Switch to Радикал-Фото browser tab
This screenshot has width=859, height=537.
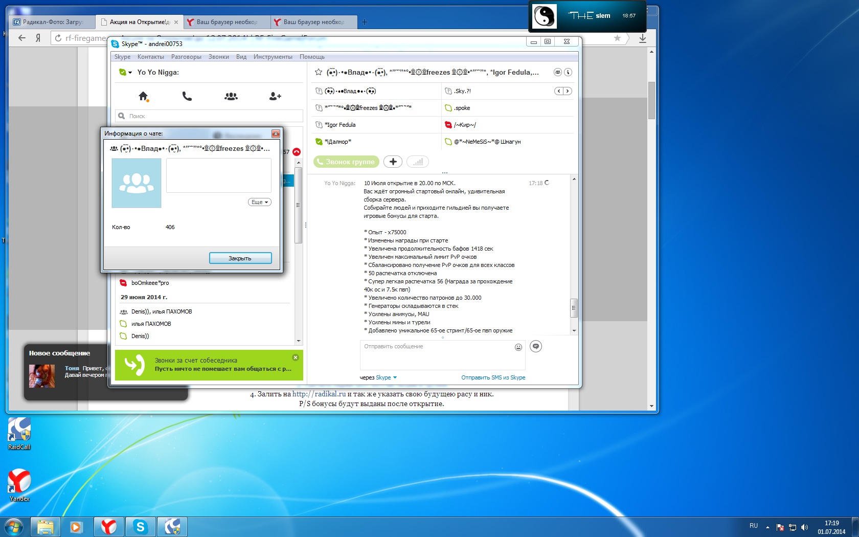tap(52, 22)
